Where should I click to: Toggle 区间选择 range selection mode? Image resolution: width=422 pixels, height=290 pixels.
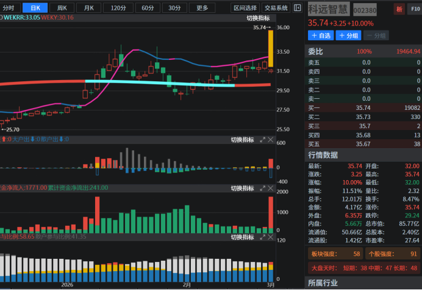point(246,8)
